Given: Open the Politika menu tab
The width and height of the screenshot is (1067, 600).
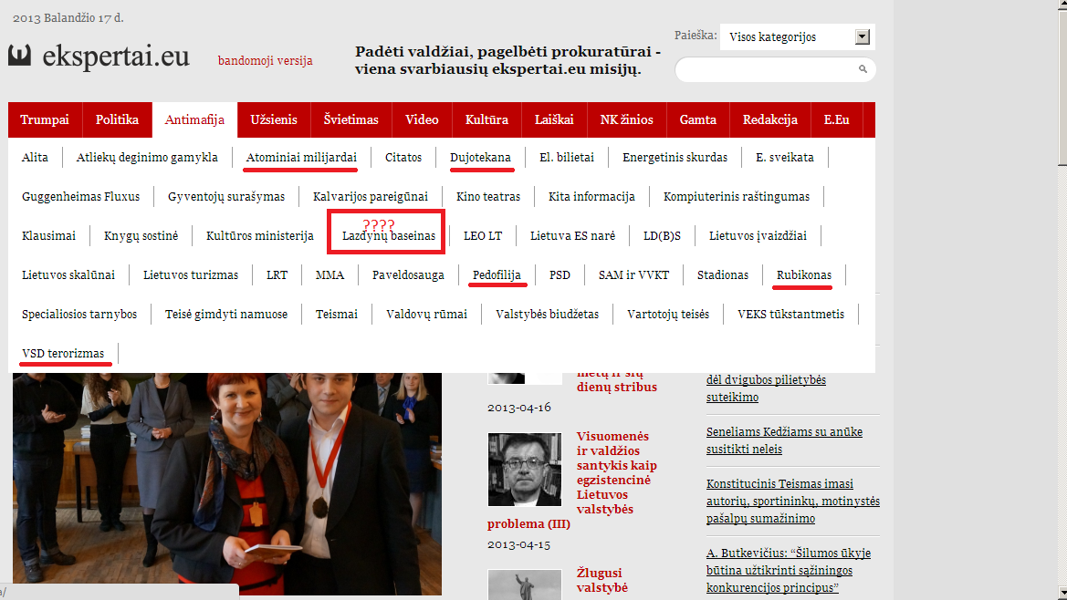Looking at the screenshot, I should coord(117,119).
